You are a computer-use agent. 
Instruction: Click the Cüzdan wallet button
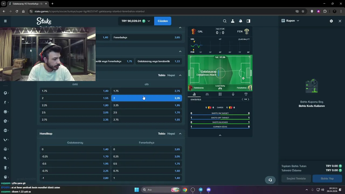[x=163, y=21]
